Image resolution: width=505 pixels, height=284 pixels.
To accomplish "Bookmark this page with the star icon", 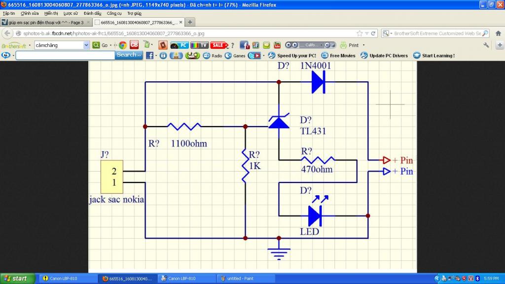I will point(360,34).
